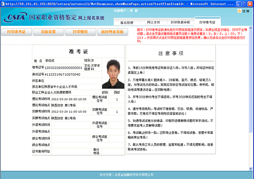Click the candidate photo thumbnail

(113, 74)
